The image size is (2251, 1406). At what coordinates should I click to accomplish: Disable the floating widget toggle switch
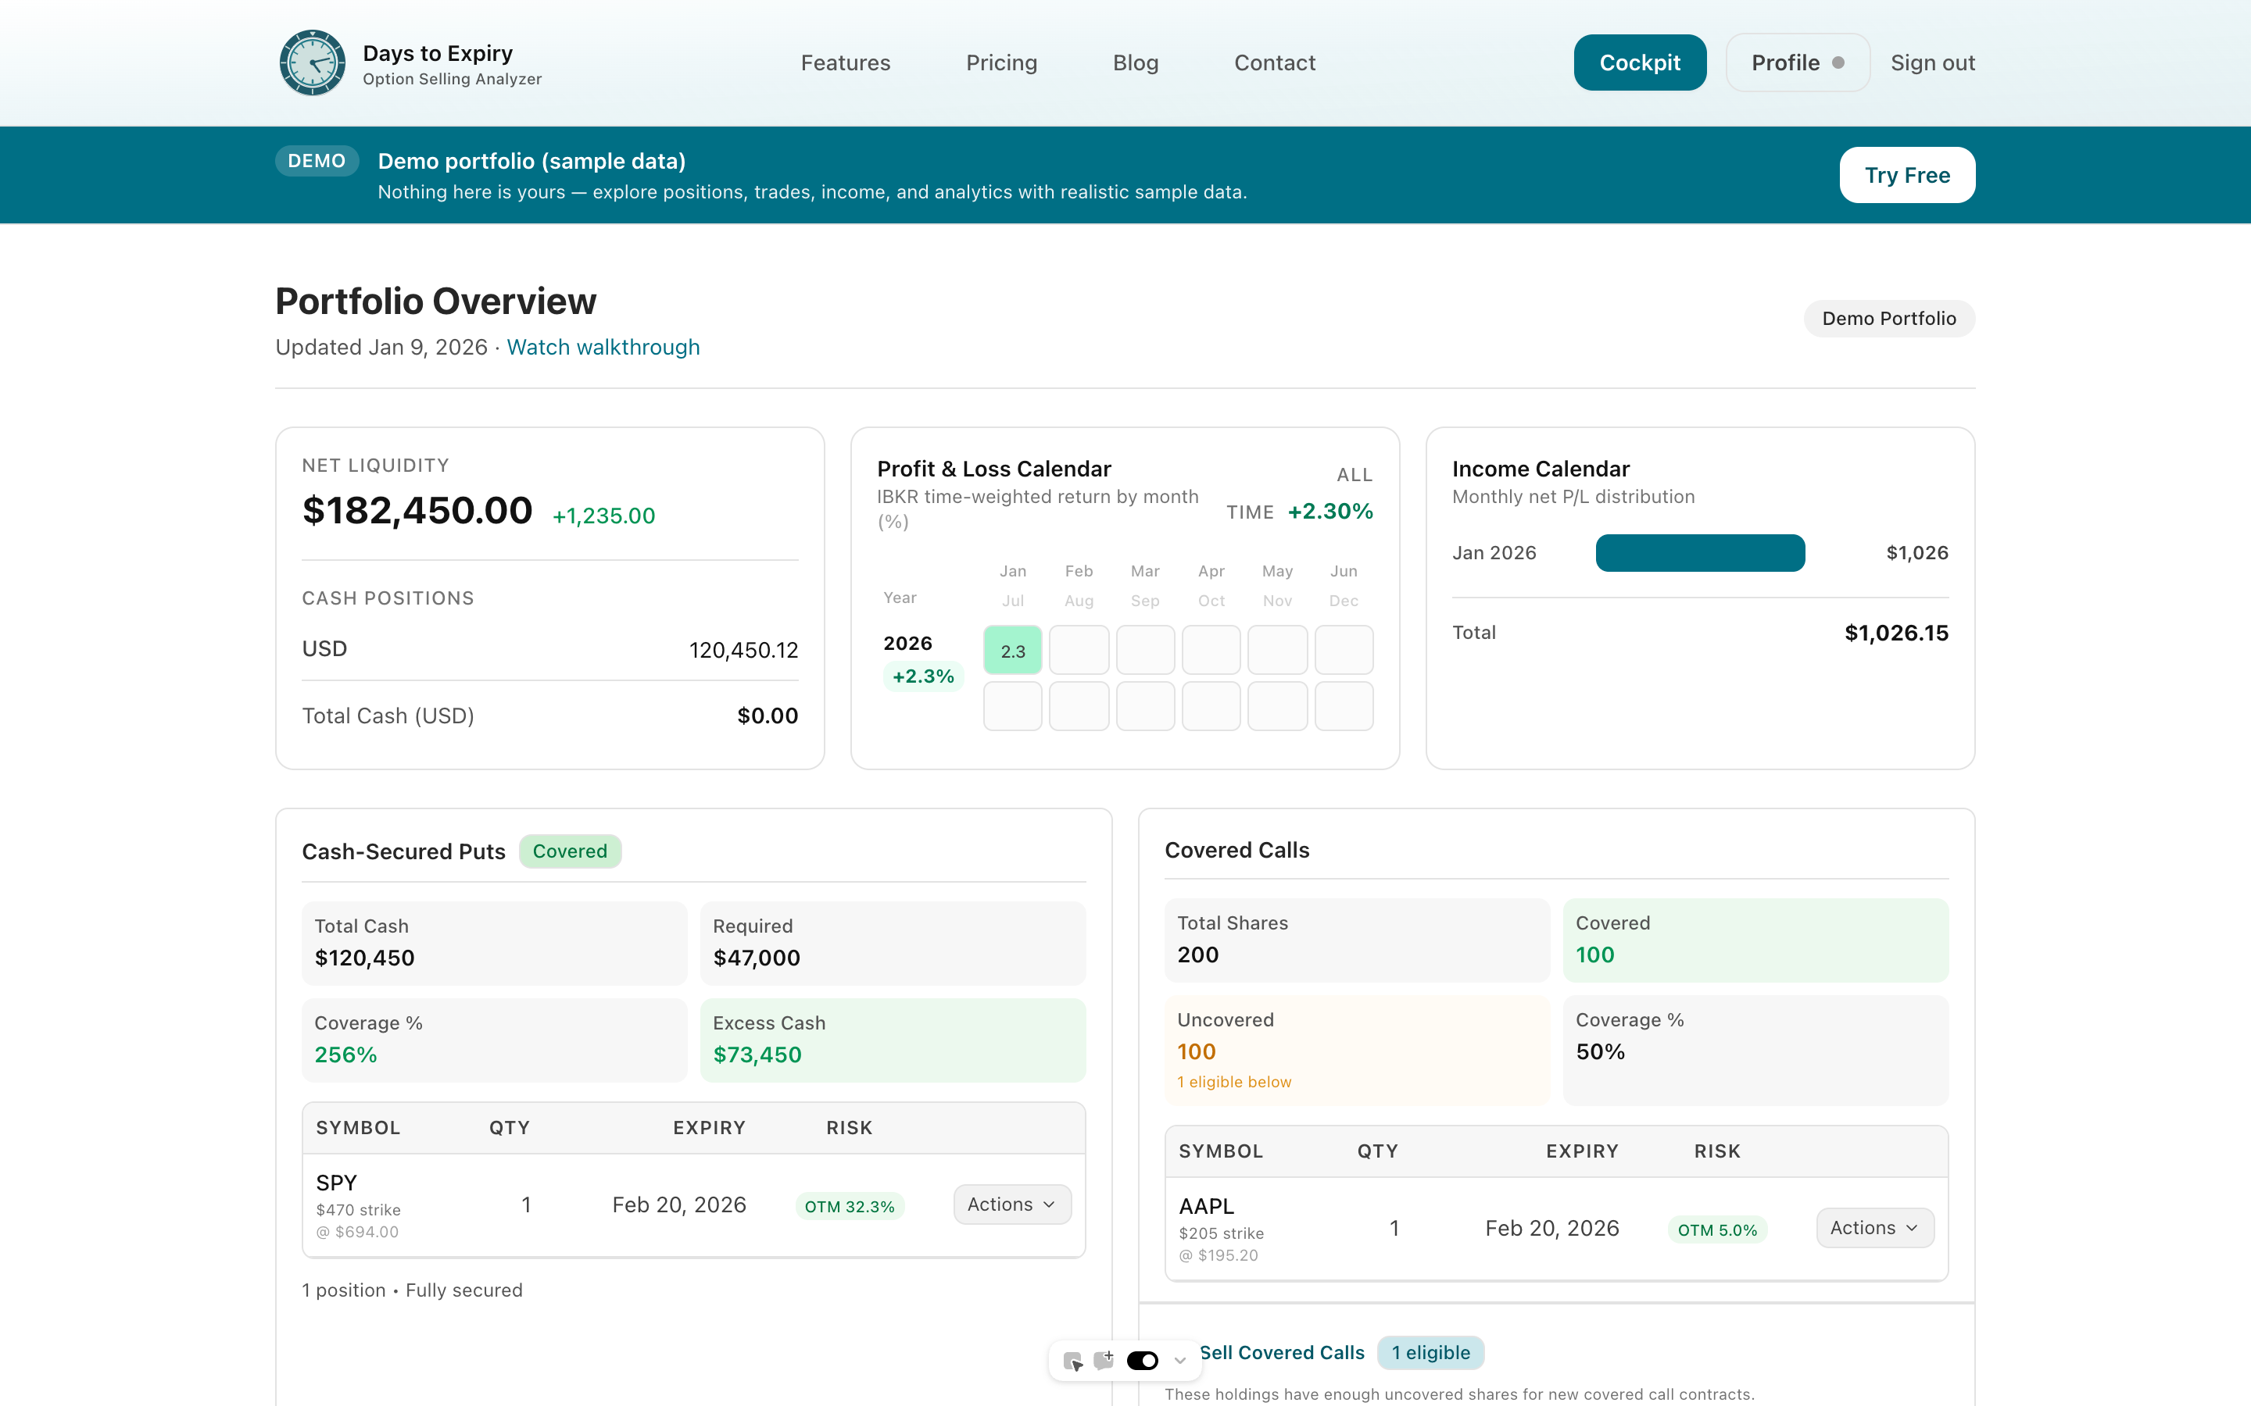pyautogui.click(x=1142, y=1359)
